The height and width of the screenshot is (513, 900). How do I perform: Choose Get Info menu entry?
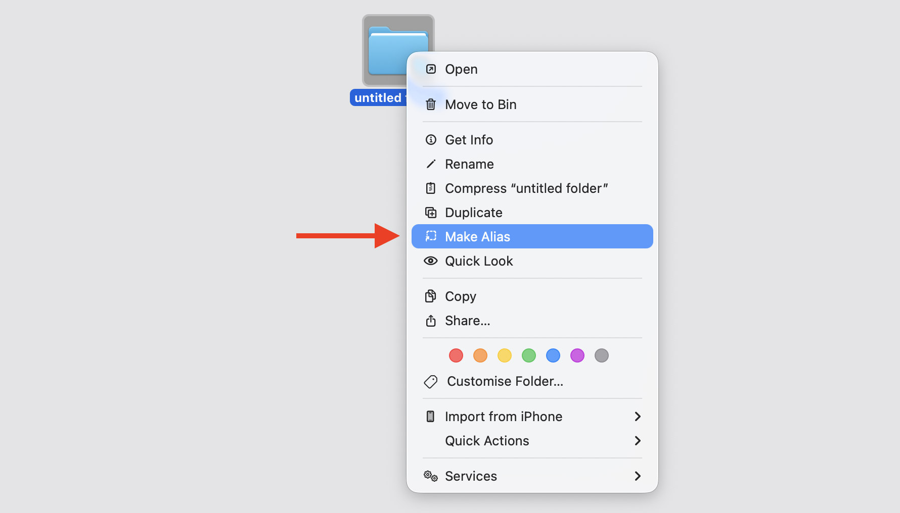click(x=532, y=140)
